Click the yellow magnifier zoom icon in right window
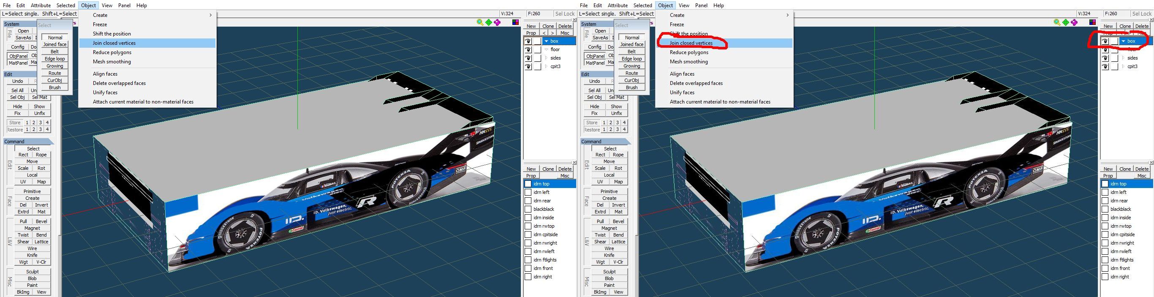The image size is (1154, 297). pyautogui.click(x=1057, y=22)
